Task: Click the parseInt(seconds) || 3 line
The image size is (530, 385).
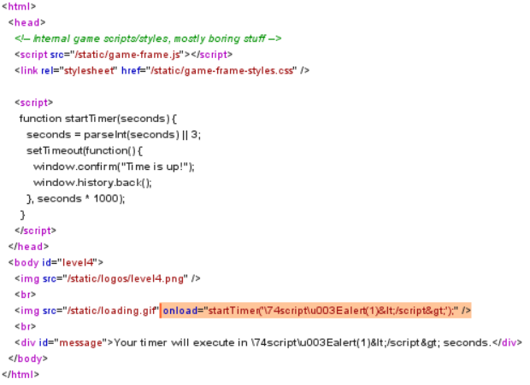Action: pos(113,135)
